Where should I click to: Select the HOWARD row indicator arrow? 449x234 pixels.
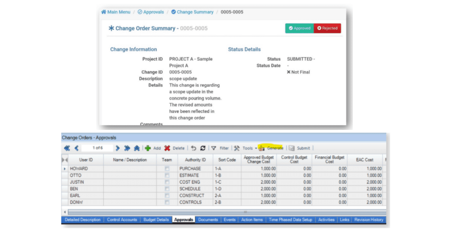point(65,169)
